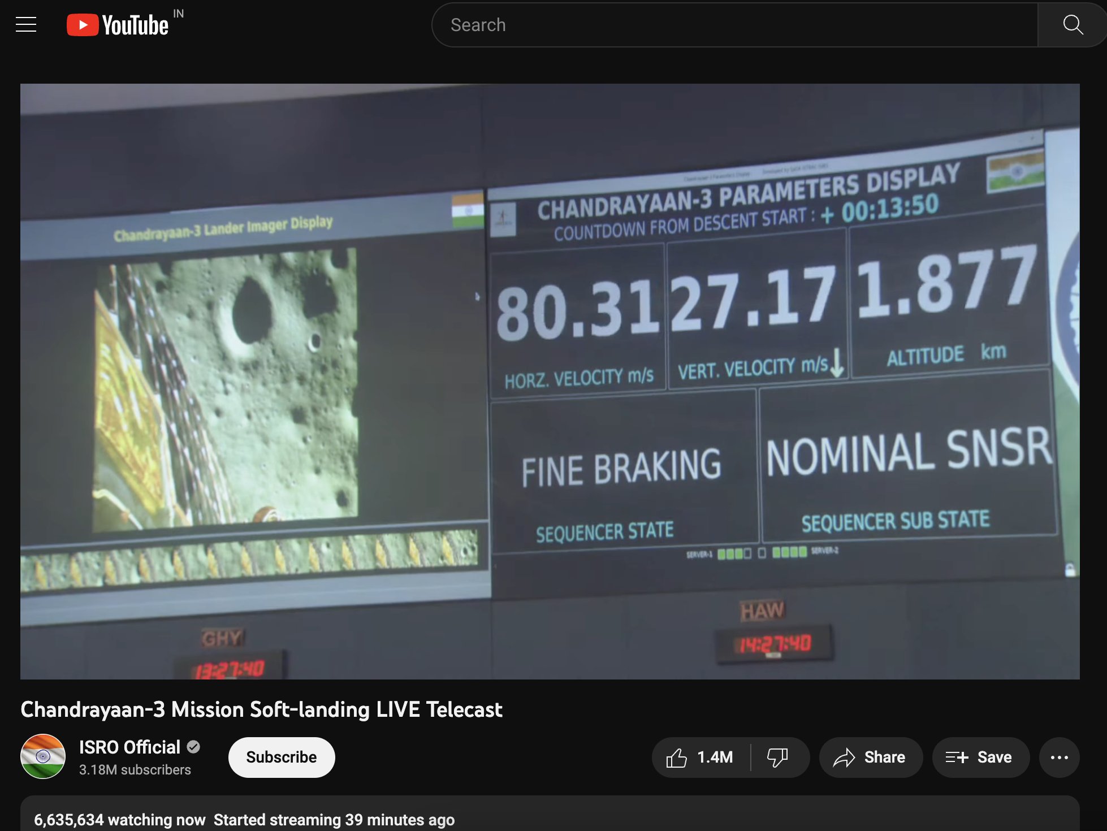Expand description showing 6,635,634 watching now
This screenshot has height=831, width=1107.
550,814
